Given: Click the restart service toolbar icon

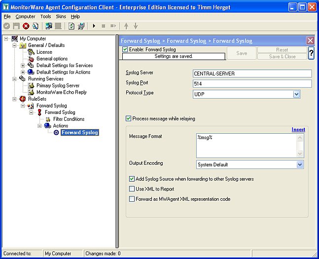Looking at the screenshot, I should [x=113, y=26].
